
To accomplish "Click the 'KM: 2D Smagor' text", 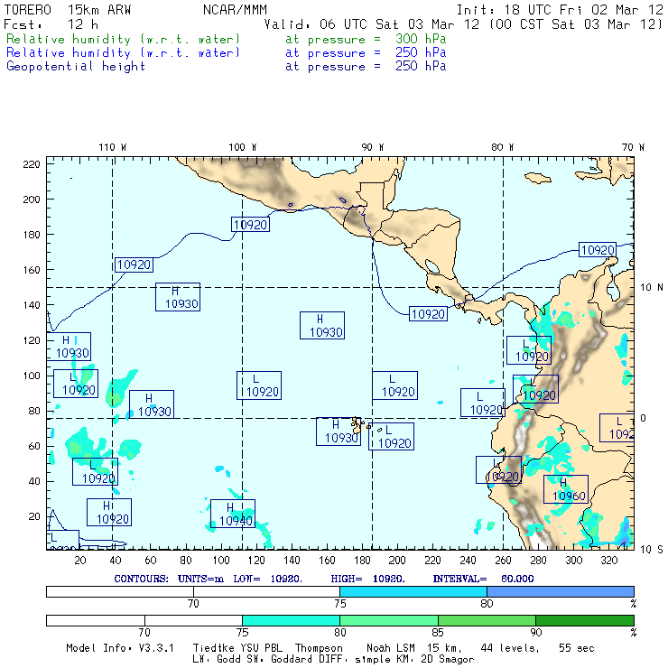I will click(433, 660).
